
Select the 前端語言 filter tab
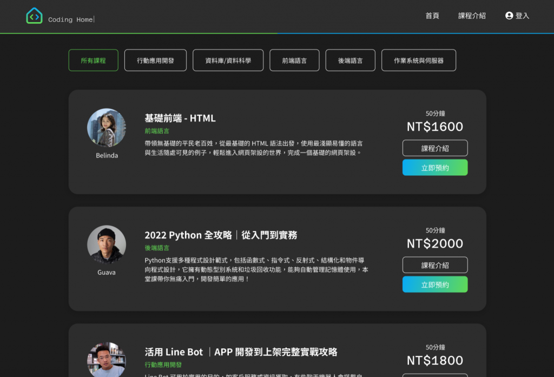[294, 61]
